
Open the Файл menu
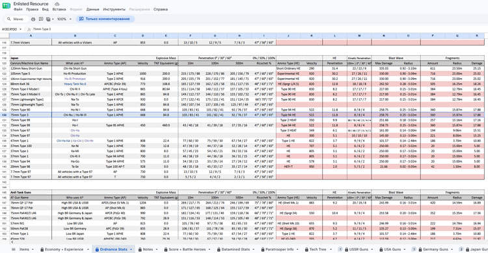(x=18, y=9)
